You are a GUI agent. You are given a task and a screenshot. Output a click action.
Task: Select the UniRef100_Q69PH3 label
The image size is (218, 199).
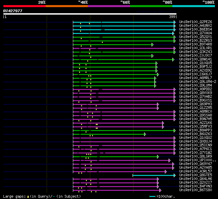[196, 104]
